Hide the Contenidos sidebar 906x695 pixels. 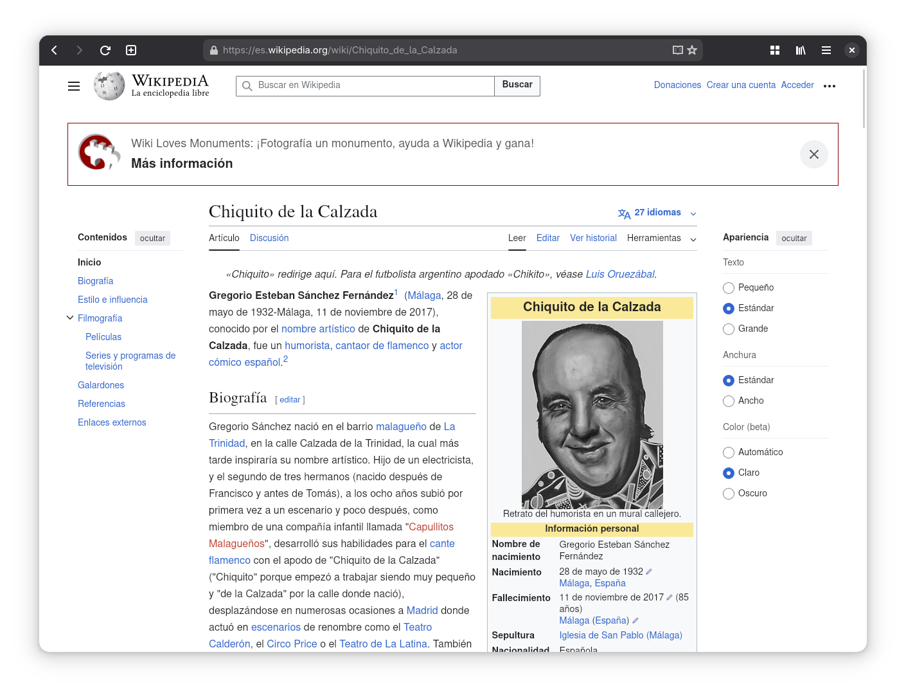(x=152, y=239)
